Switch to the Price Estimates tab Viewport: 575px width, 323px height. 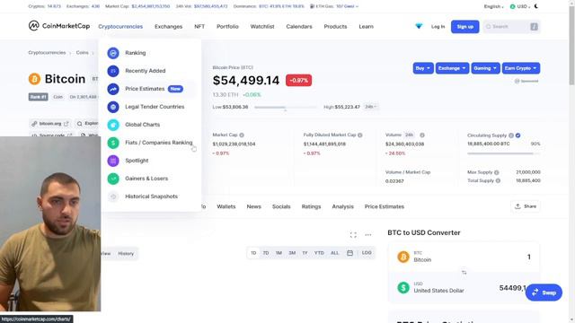coord(385,207)
